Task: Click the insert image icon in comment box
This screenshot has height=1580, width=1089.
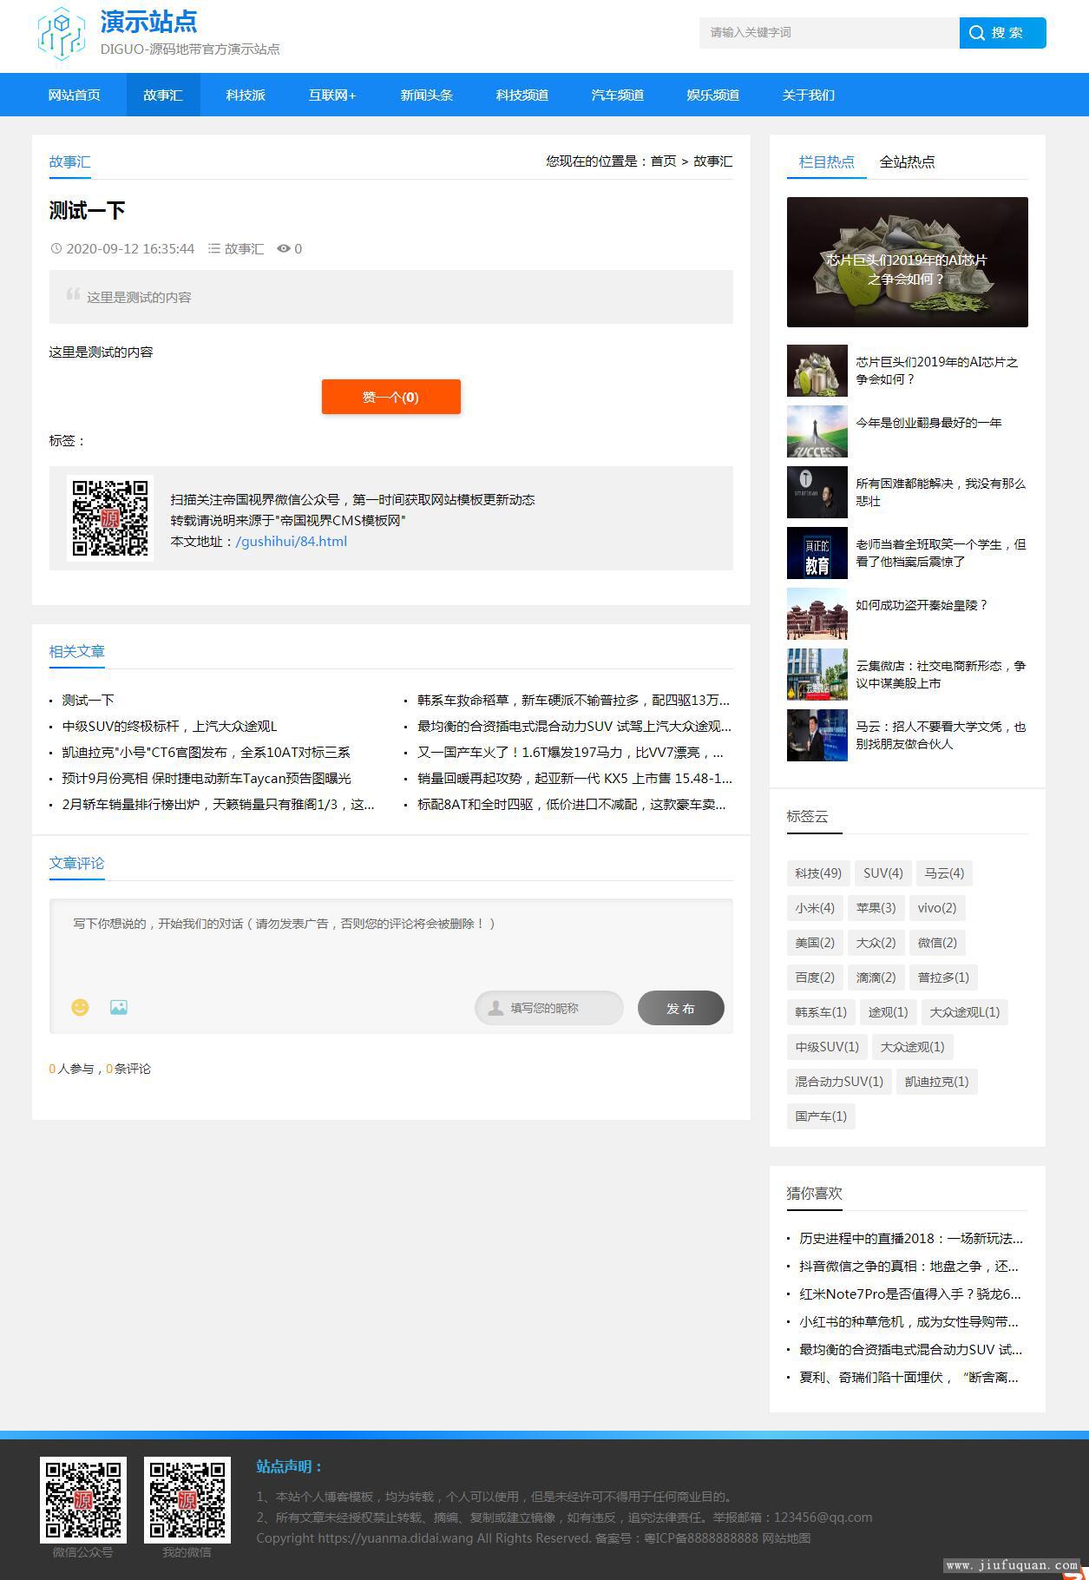Action: coord(119,1007)
